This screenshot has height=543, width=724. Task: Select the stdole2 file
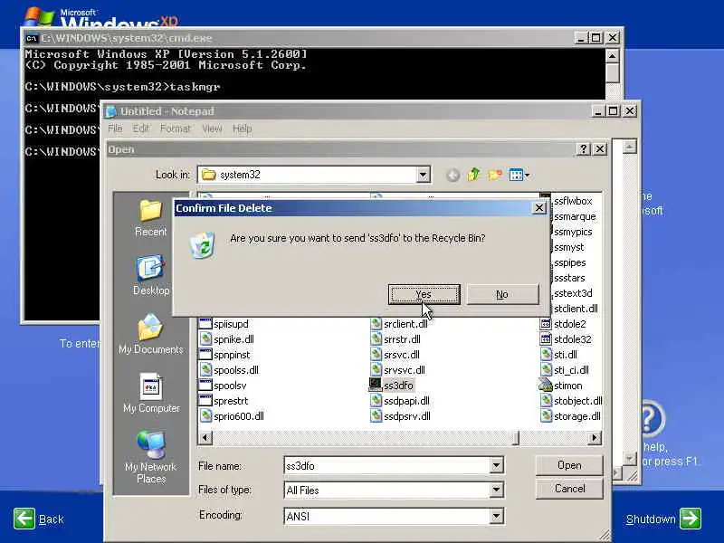(563, 324)
